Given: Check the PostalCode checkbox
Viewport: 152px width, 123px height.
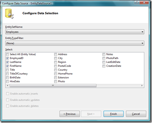Looking at the screenshot, I should [56, 66].
